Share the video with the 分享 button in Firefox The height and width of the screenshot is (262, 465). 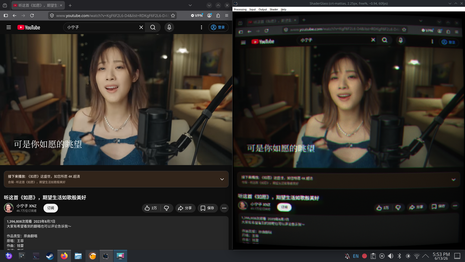pyautogui.click(x=185, y=208)
